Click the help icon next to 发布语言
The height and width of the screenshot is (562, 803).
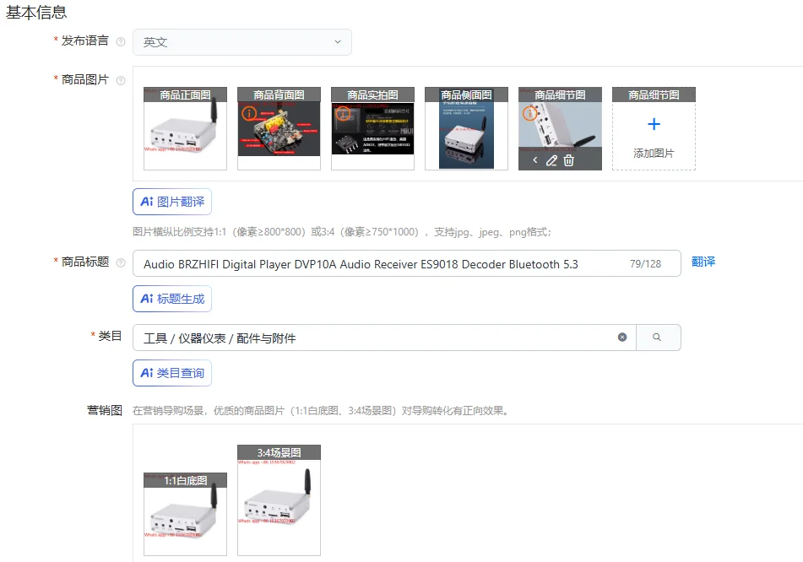tap(121, 42)
